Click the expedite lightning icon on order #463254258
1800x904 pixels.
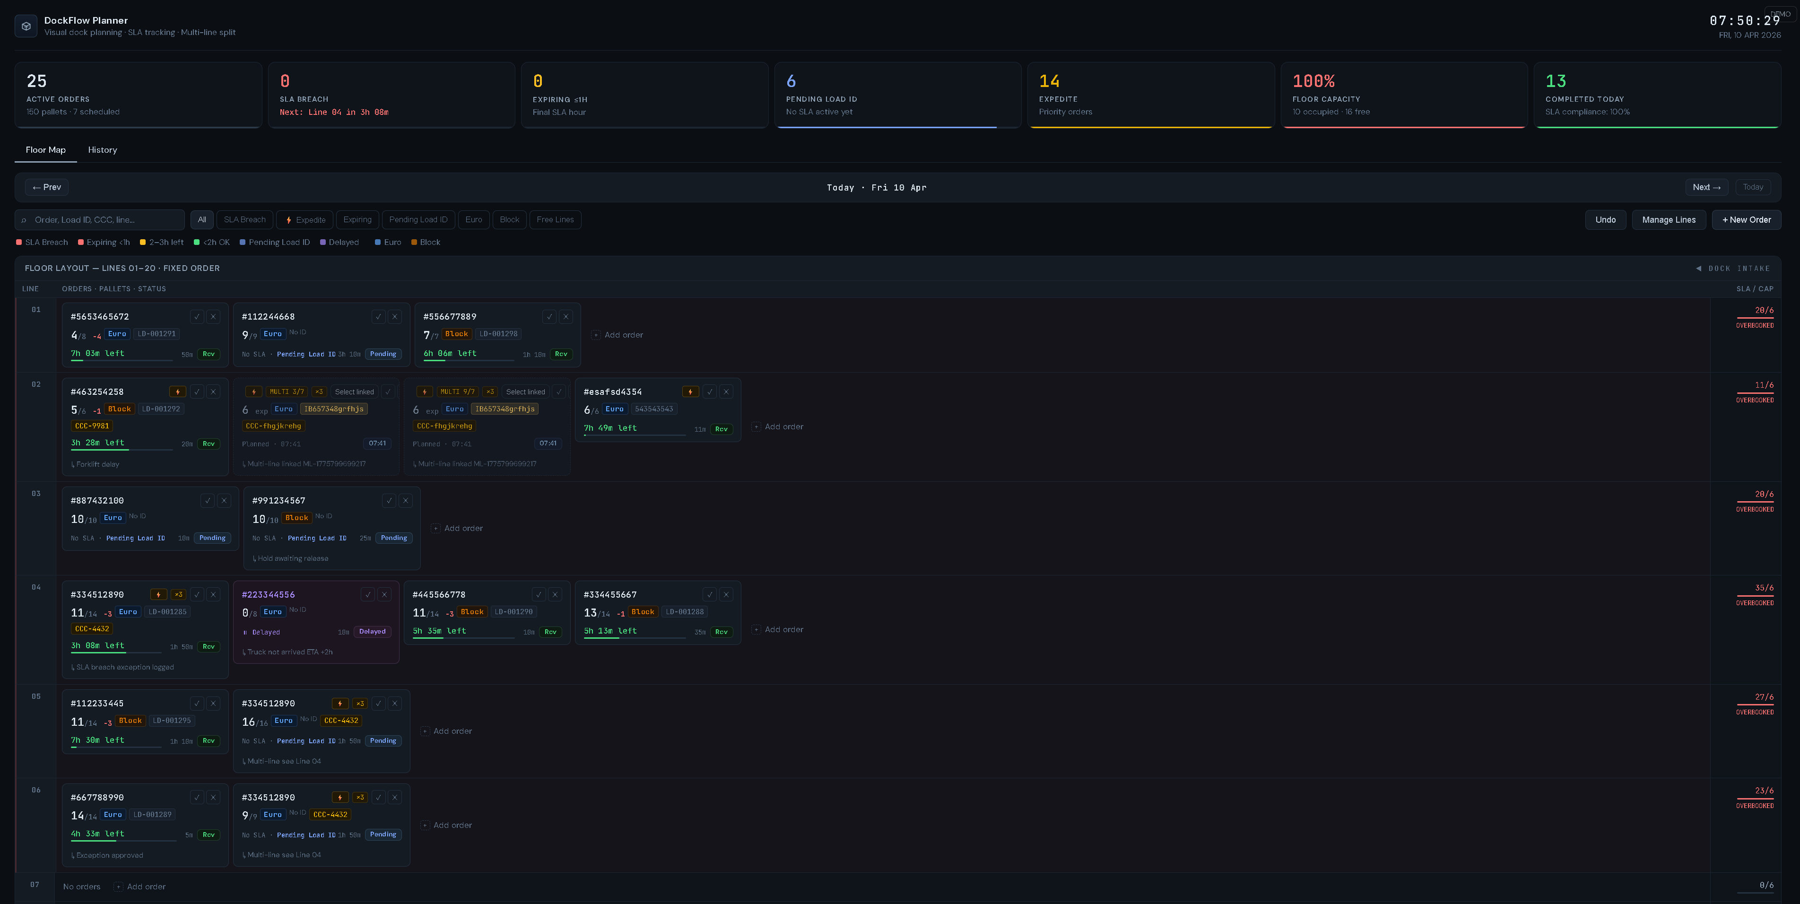[x=178, y=391]
